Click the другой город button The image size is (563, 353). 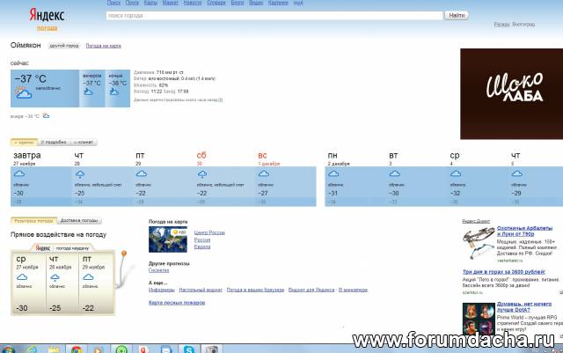pyautogui.click(x=63, y=46)
